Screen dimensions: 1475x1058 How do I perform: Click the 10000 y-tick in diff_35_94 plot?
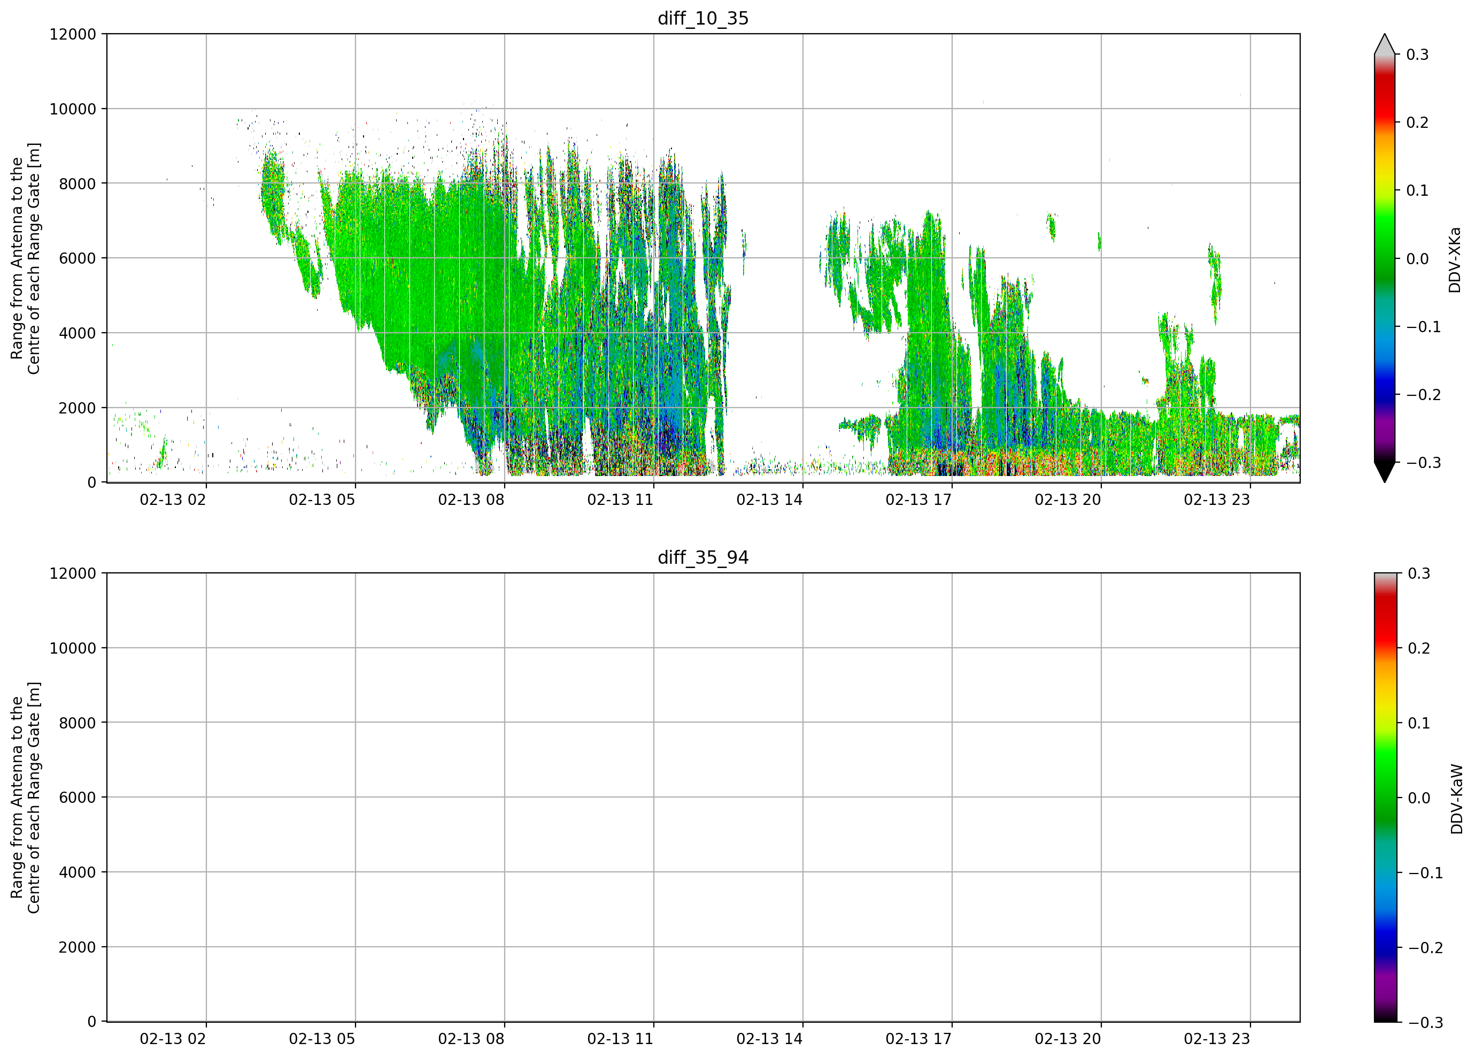73,648
